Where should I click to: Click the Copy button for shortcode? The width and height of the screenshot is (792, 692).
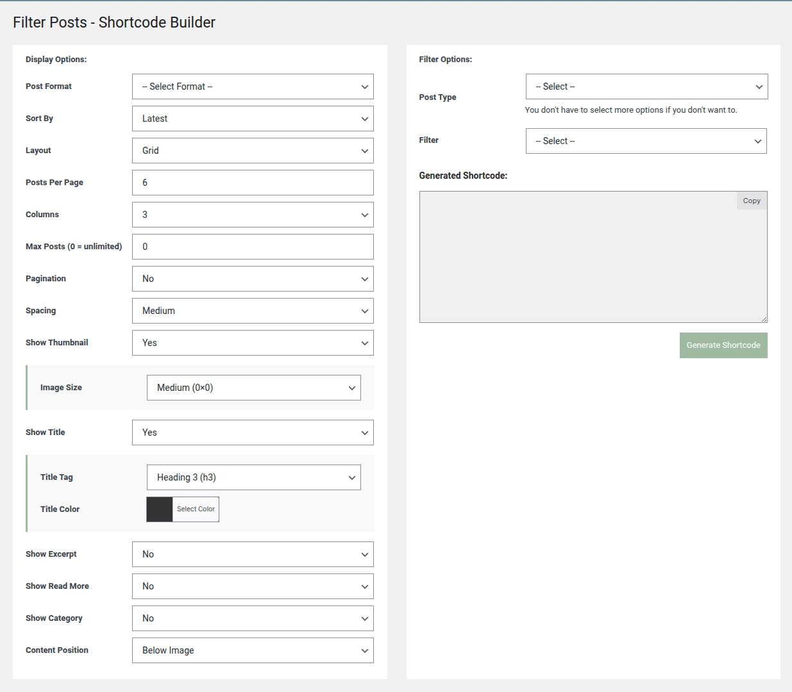click(x=752, y=201)
